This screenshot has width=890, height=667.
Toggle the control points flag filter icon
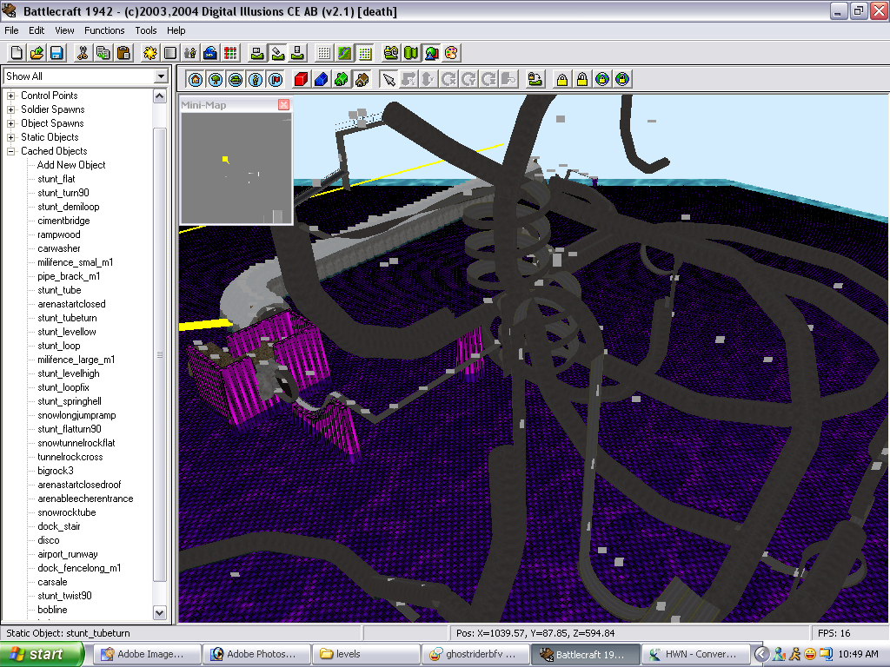[276, 79]
